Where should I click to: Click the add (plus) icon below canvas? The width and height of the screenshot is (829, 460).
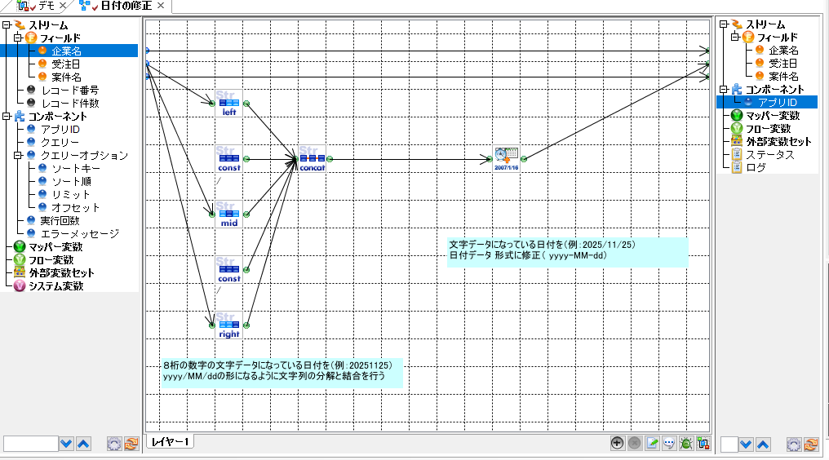(x=618, y=443)
